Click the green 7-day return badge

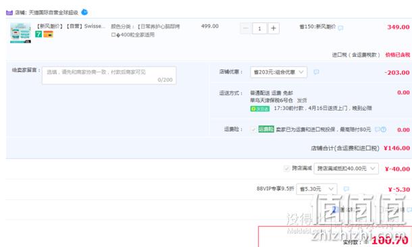(x=38, y=34)
